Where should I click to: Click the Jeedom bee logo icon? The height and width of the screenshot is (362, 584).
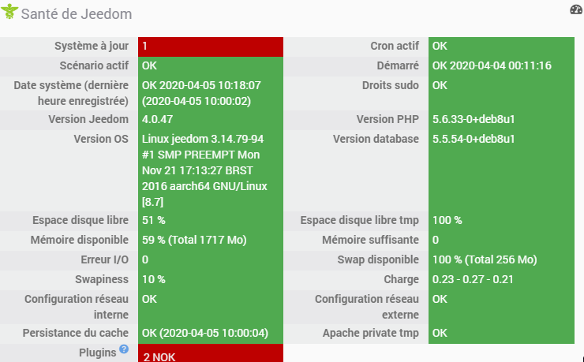(x=9, y=13)
